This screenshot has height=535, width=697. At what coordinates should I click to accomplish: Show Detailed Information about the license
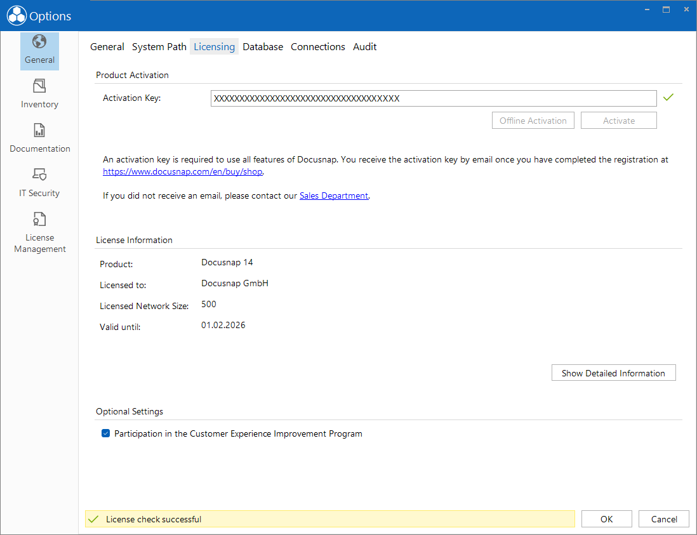pyautogui.click(x=613, y=373)
